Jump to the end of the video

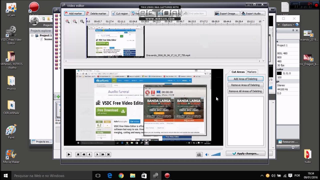pos(108,154)
